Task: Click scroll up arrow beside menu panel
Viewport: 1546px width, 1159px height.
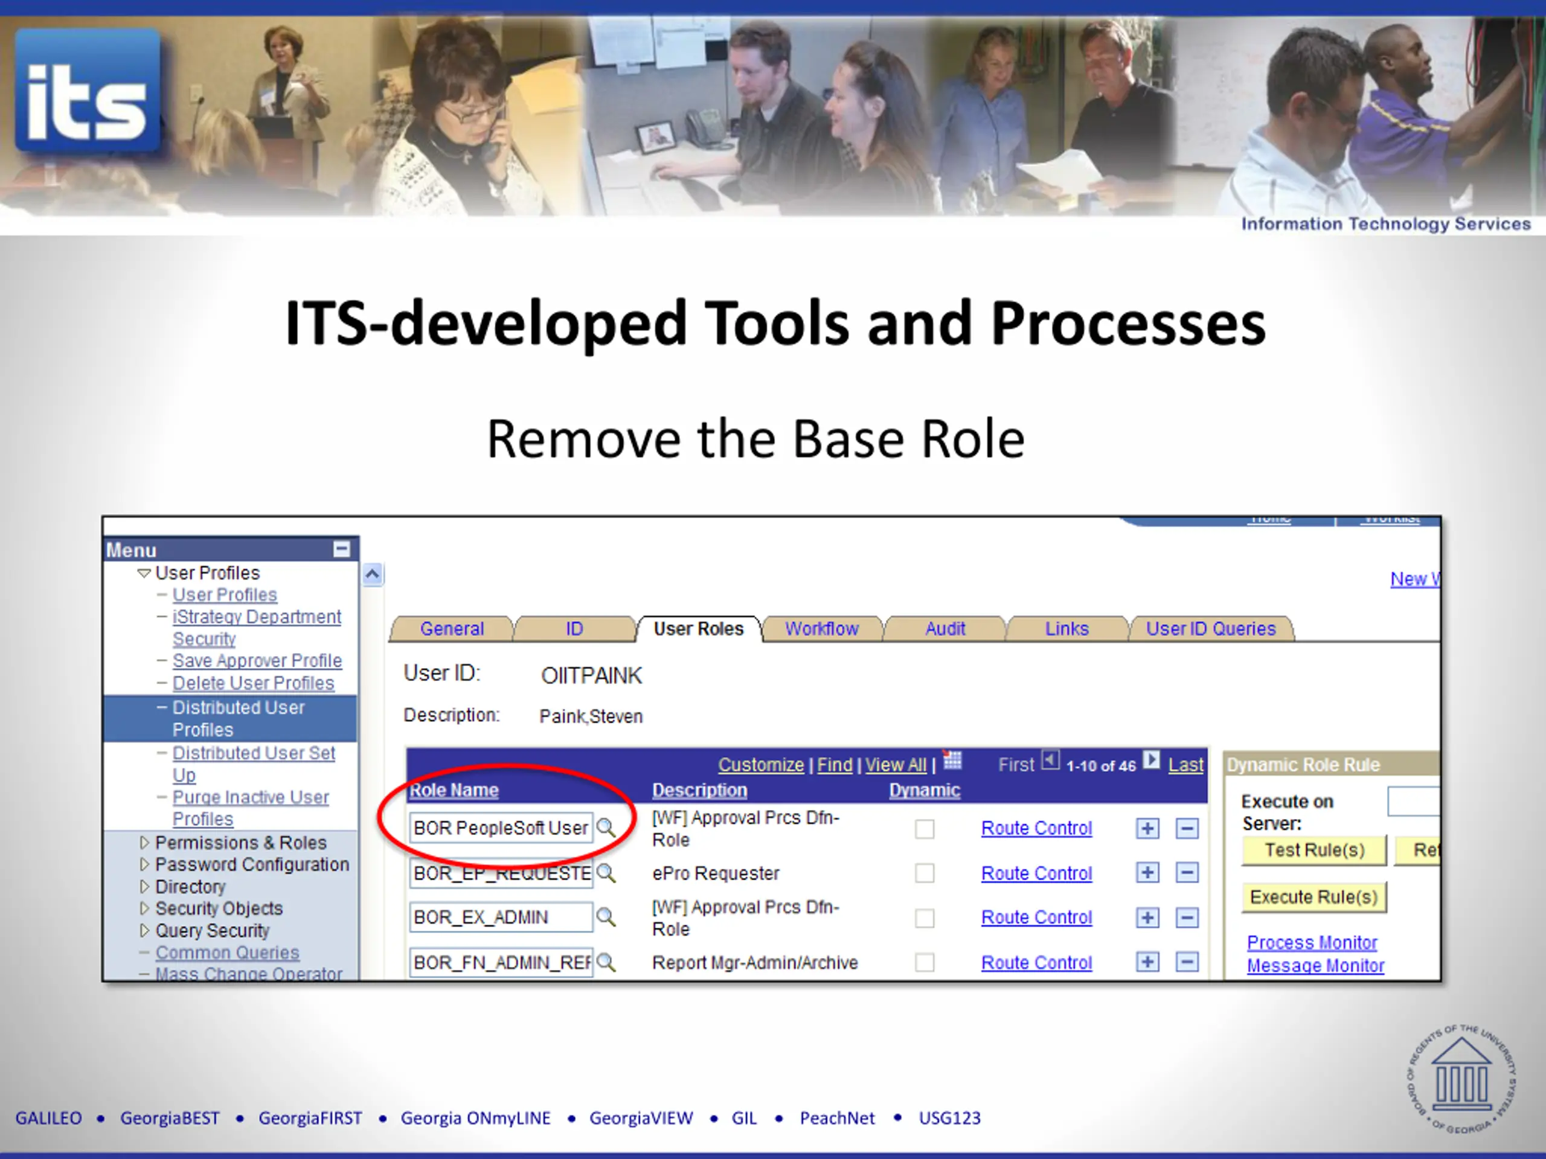Action: pyautogui.click(x=373, y=575)
